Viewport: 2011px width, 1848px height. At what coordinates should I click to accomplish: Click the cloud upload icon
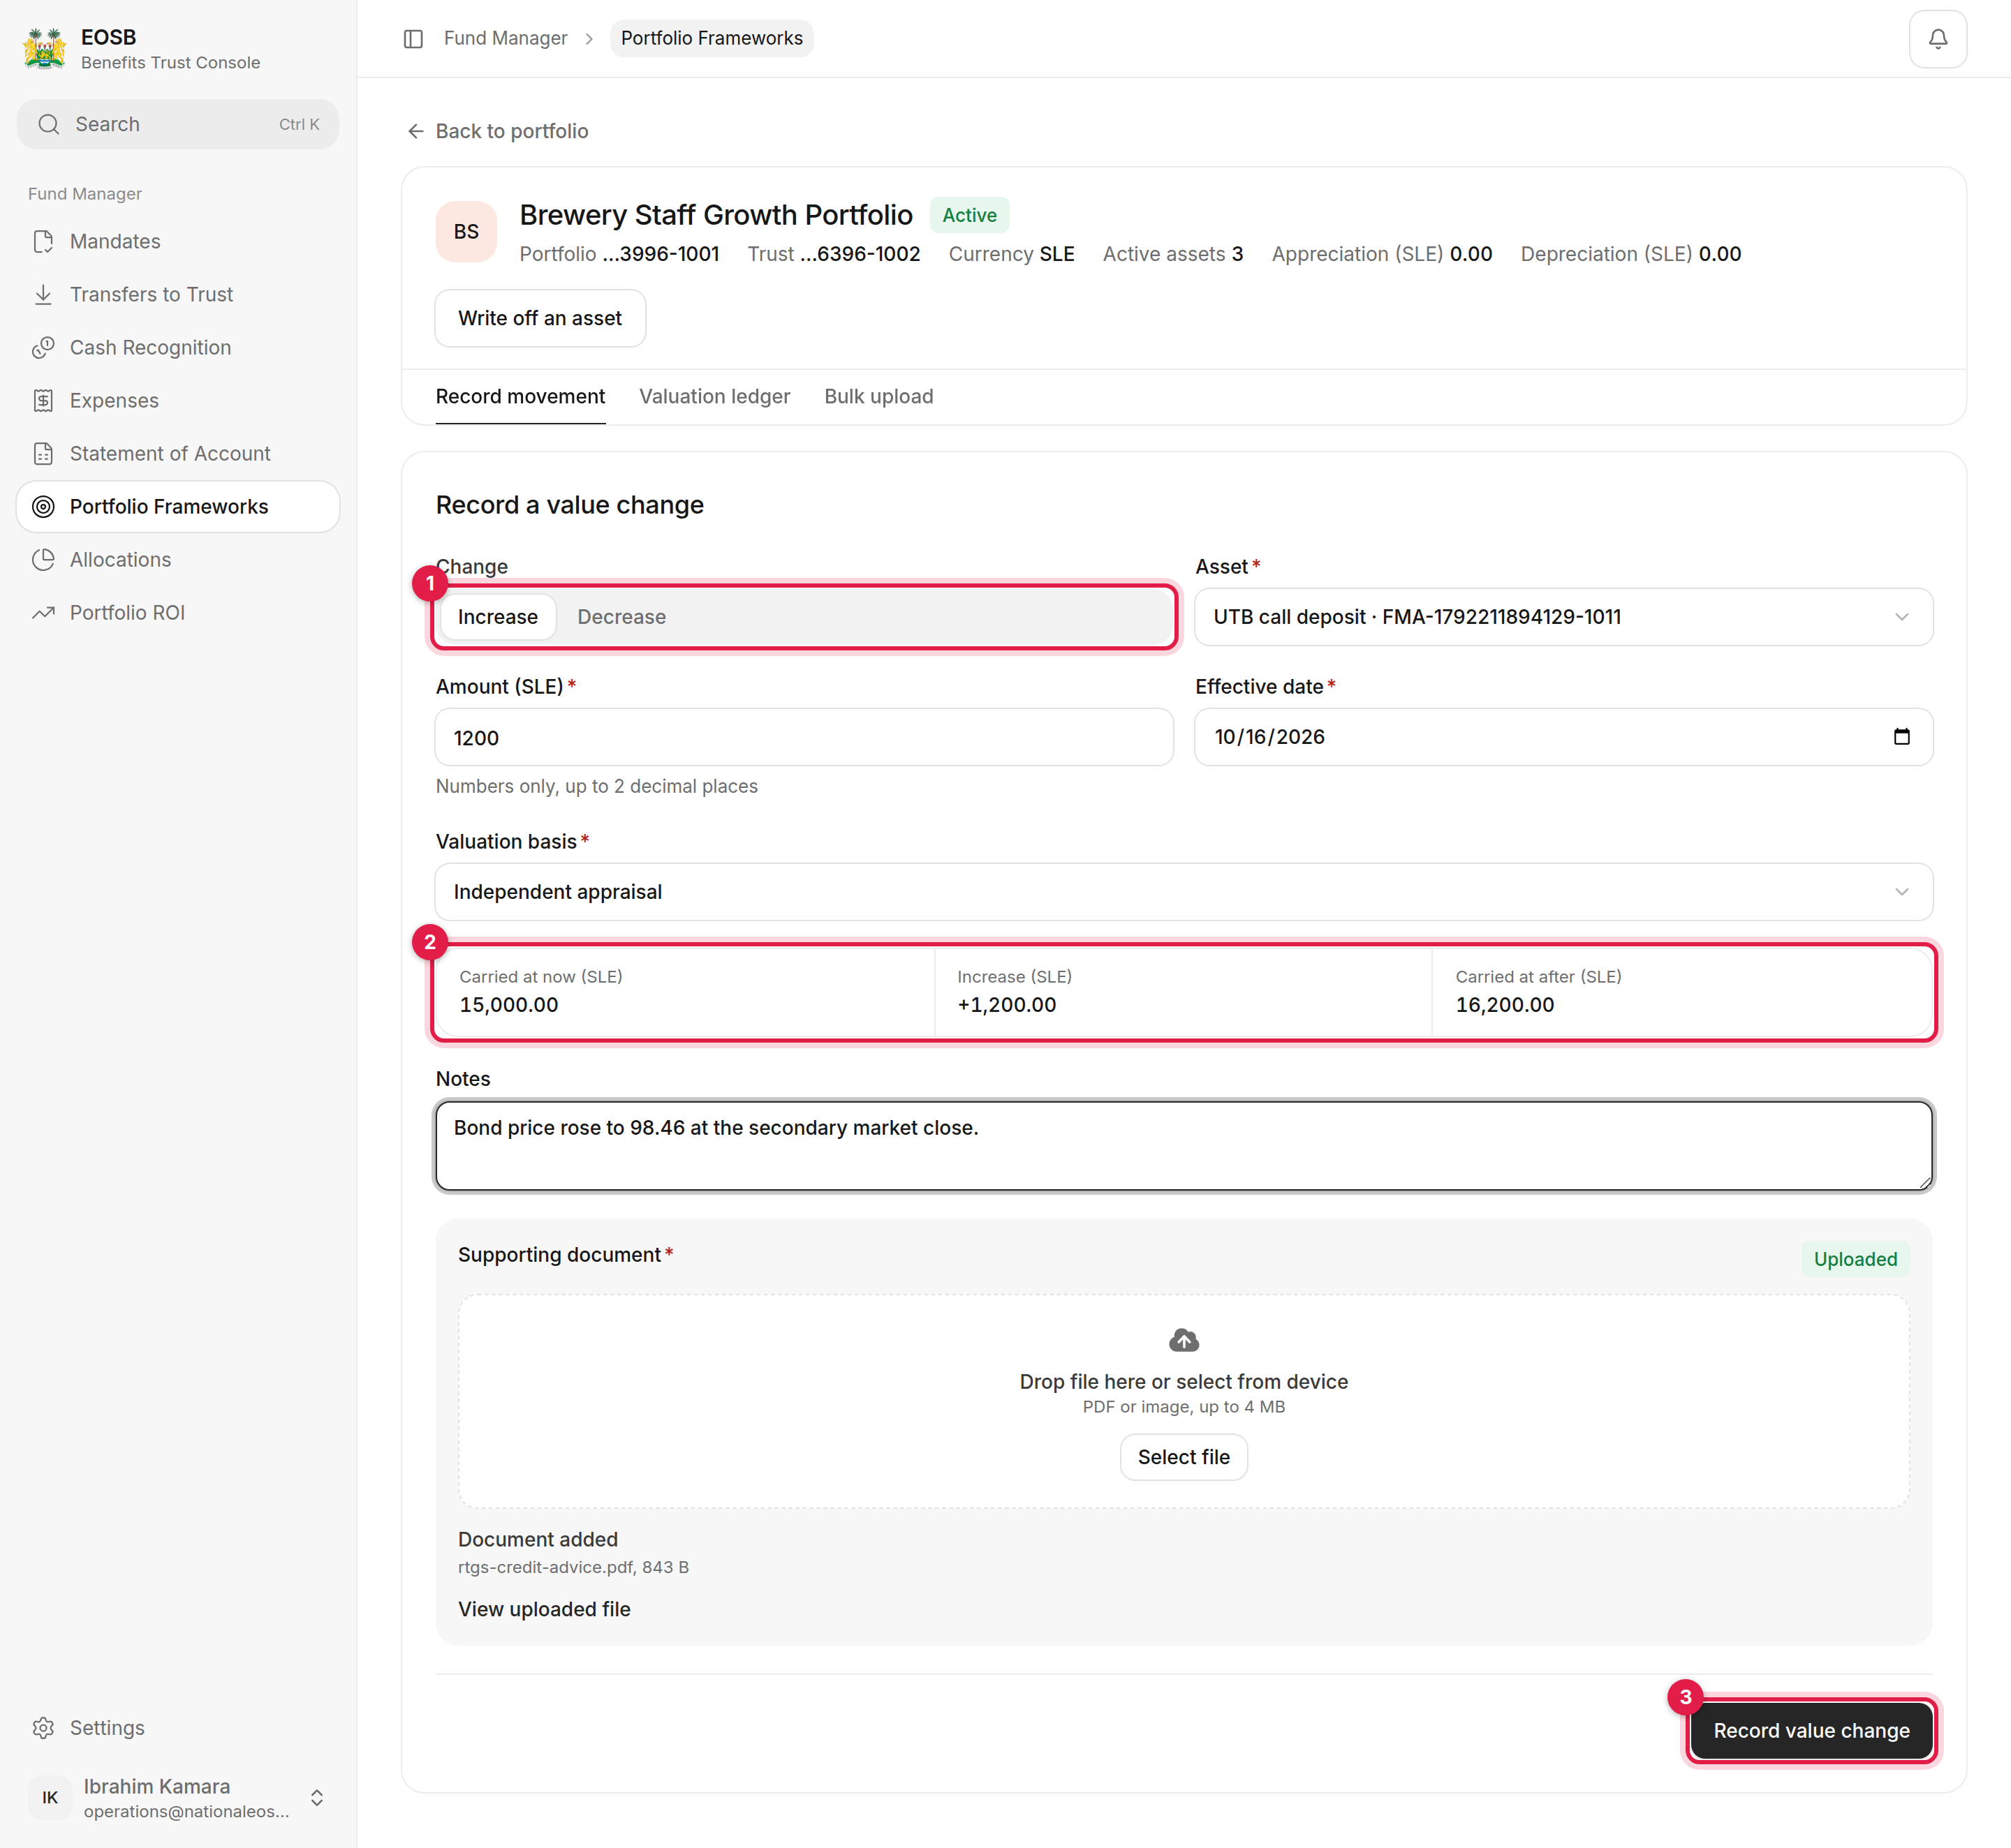tap(1184, 1340)
